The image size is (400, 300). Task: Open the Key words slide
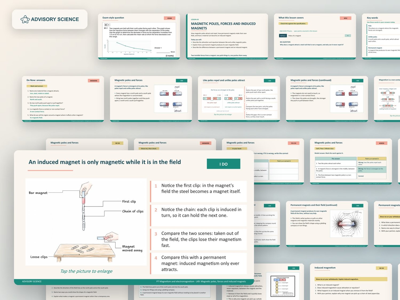381,37
